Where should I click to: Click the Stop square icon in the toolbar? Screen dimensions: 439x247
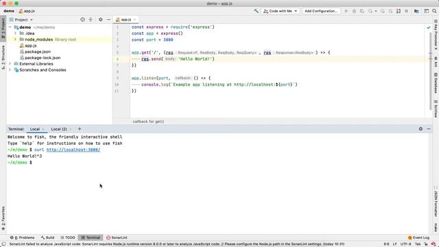pos(407,11)
